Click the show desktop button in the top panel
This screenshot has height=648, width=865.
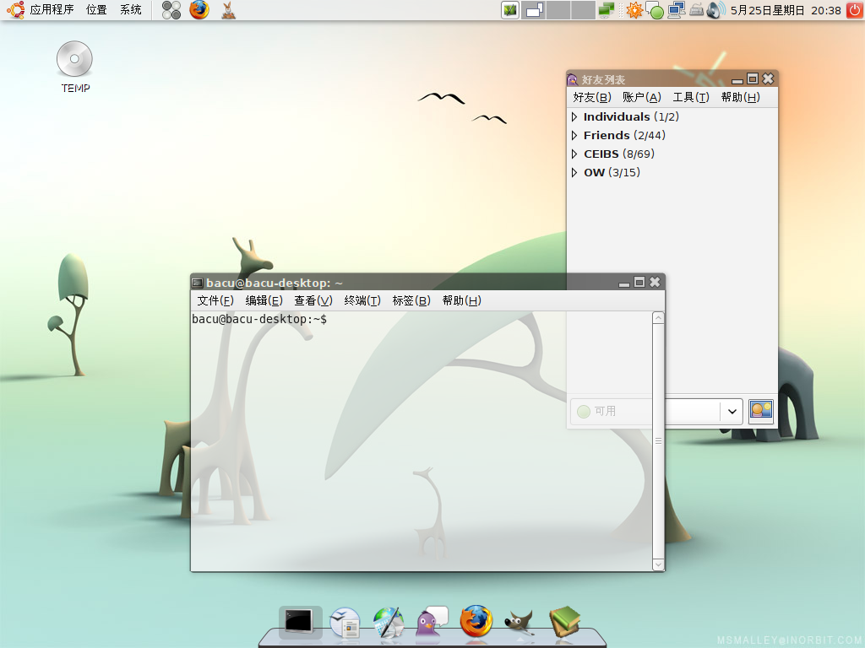pos(509,10)
